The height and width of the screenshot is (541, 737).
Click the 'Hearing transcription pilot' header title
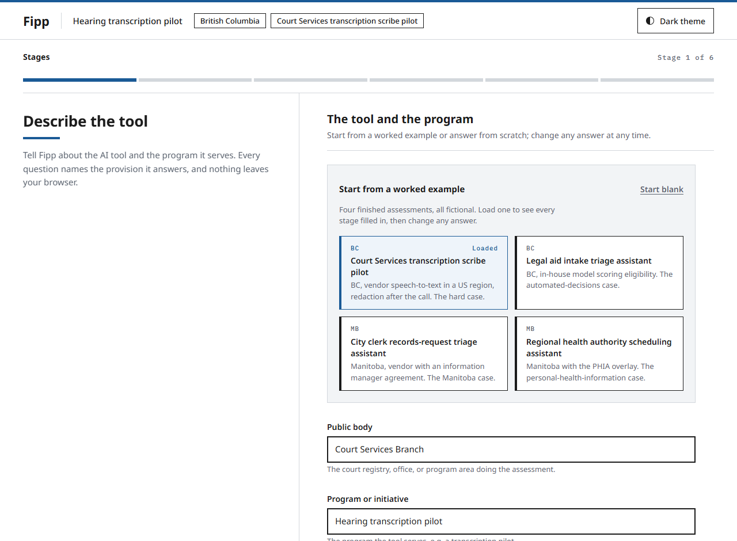(127, 21)
